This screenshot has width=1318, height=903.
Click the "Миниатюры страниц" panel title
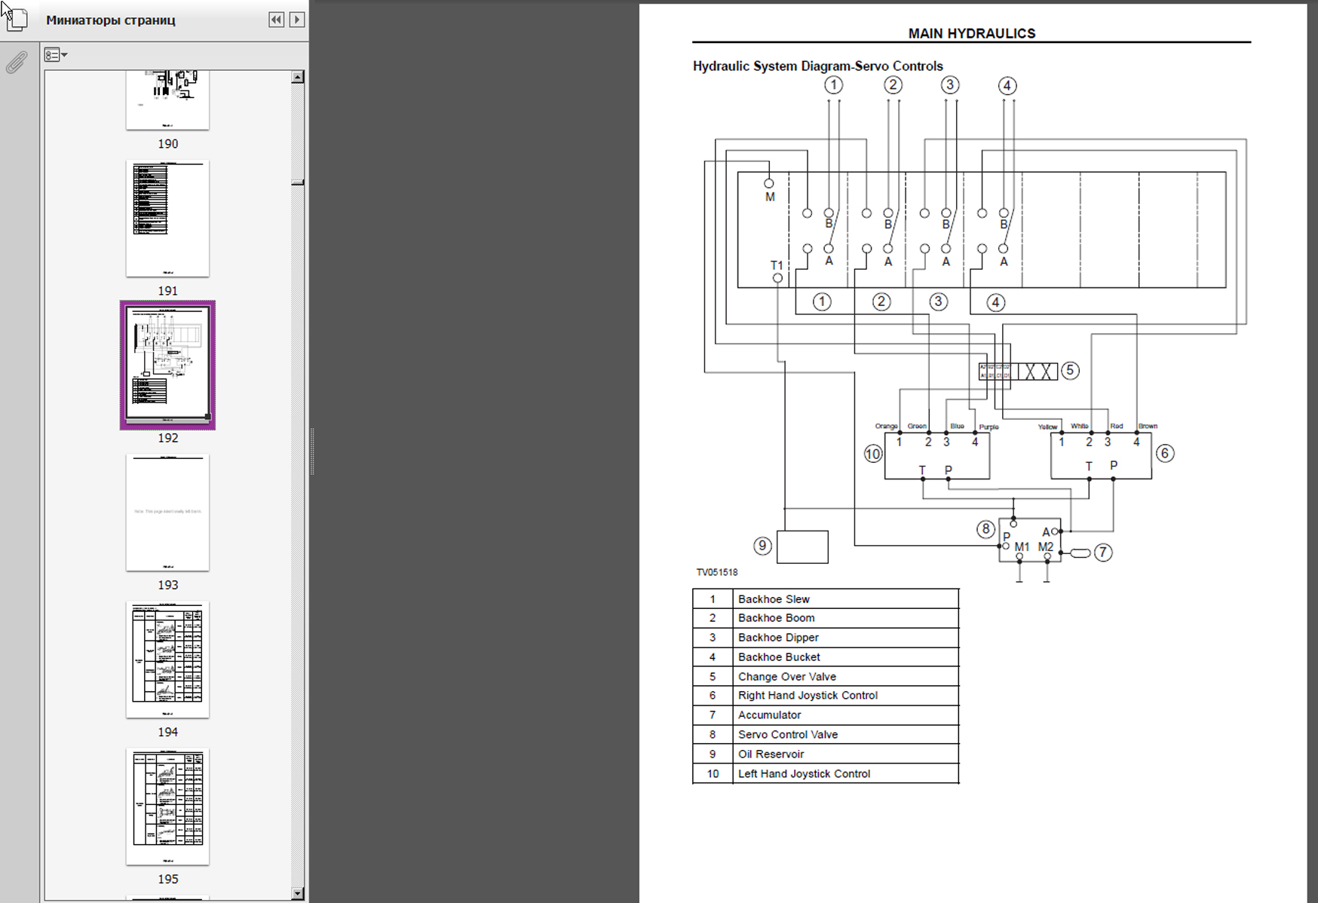click(111, 20)
